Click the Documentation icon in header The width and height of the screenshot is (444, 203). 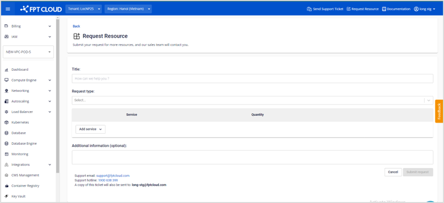[x=384, y=9]
